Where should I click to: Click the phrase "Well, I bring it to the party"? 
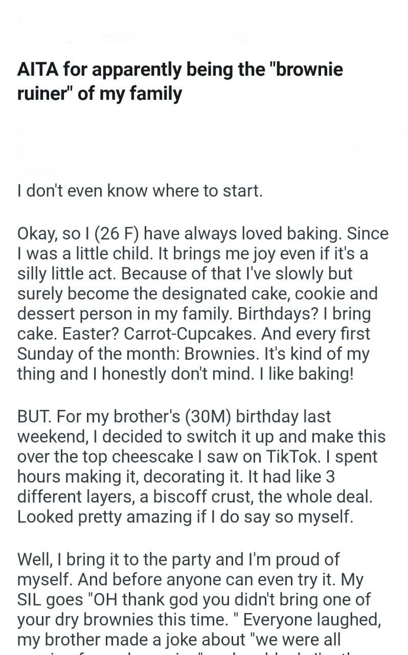pyautogui.click(x=115, y=559)
